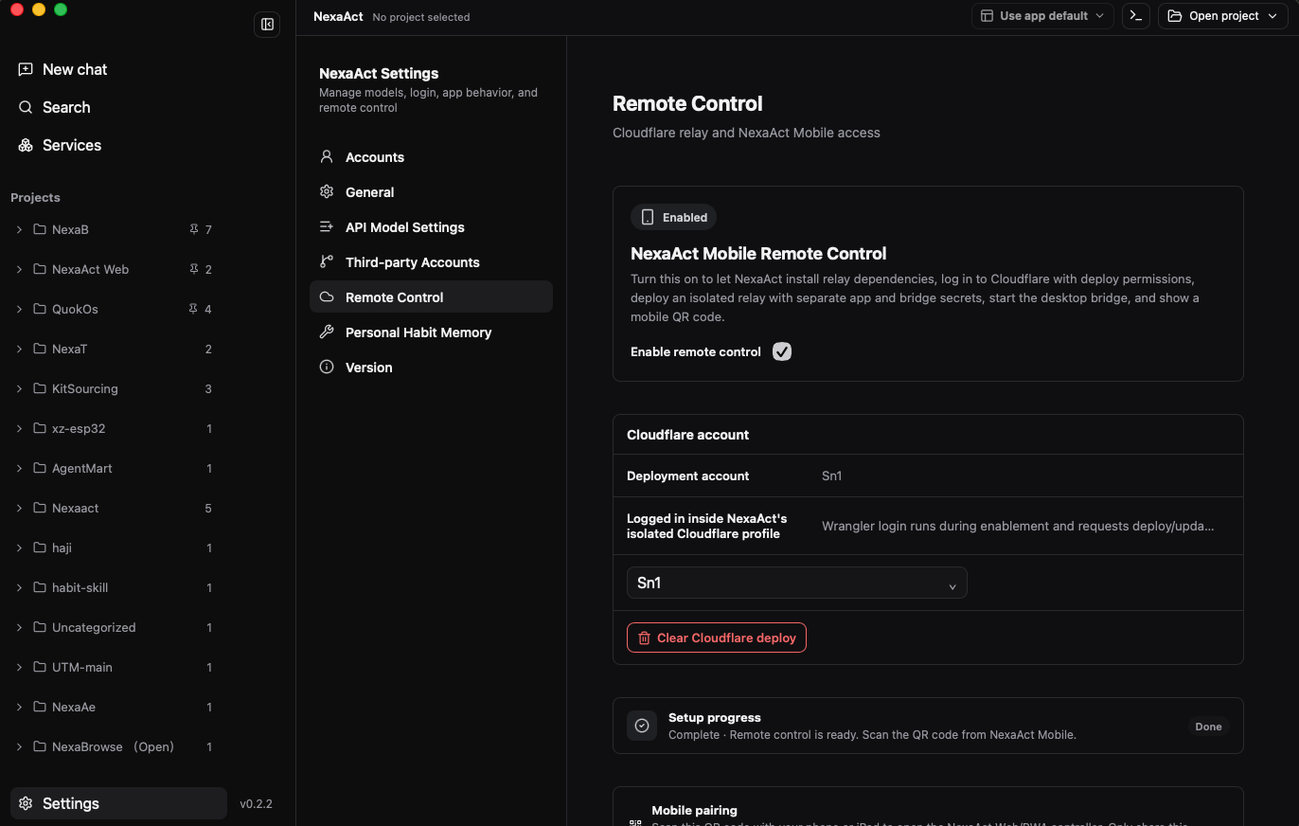Click the folder icon beside KitSourcing

pyautogui.click(x=40, y=388)
